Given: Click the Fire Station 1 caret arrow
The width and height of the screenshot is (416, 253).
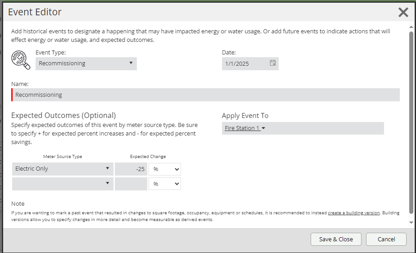Looking at the screenshot, I should [263, 128].
